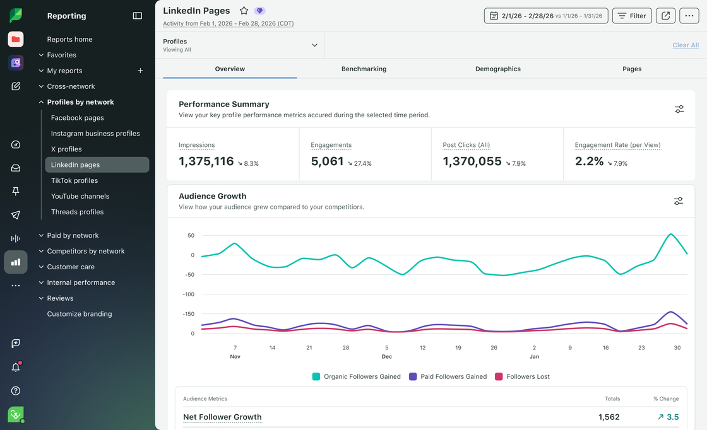The height and width of the screenshot is (430, 707).
Task: Open Facebook pages report
Action: 78,118
